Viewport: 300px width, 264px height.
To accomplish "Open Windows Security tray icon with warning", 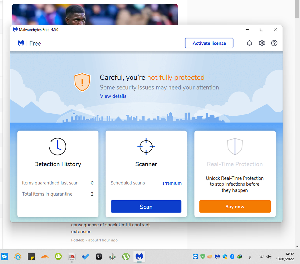I will 225,256.
